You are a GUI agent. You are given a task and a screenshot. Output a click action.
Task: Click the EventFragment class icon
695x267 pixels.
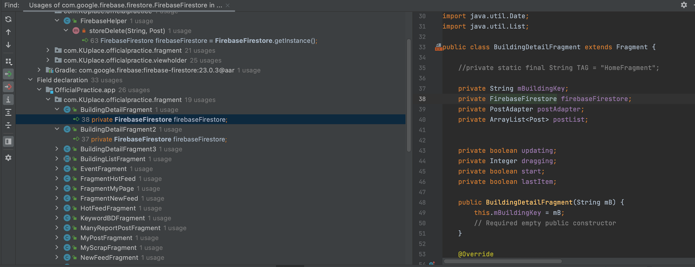[67, 169]
